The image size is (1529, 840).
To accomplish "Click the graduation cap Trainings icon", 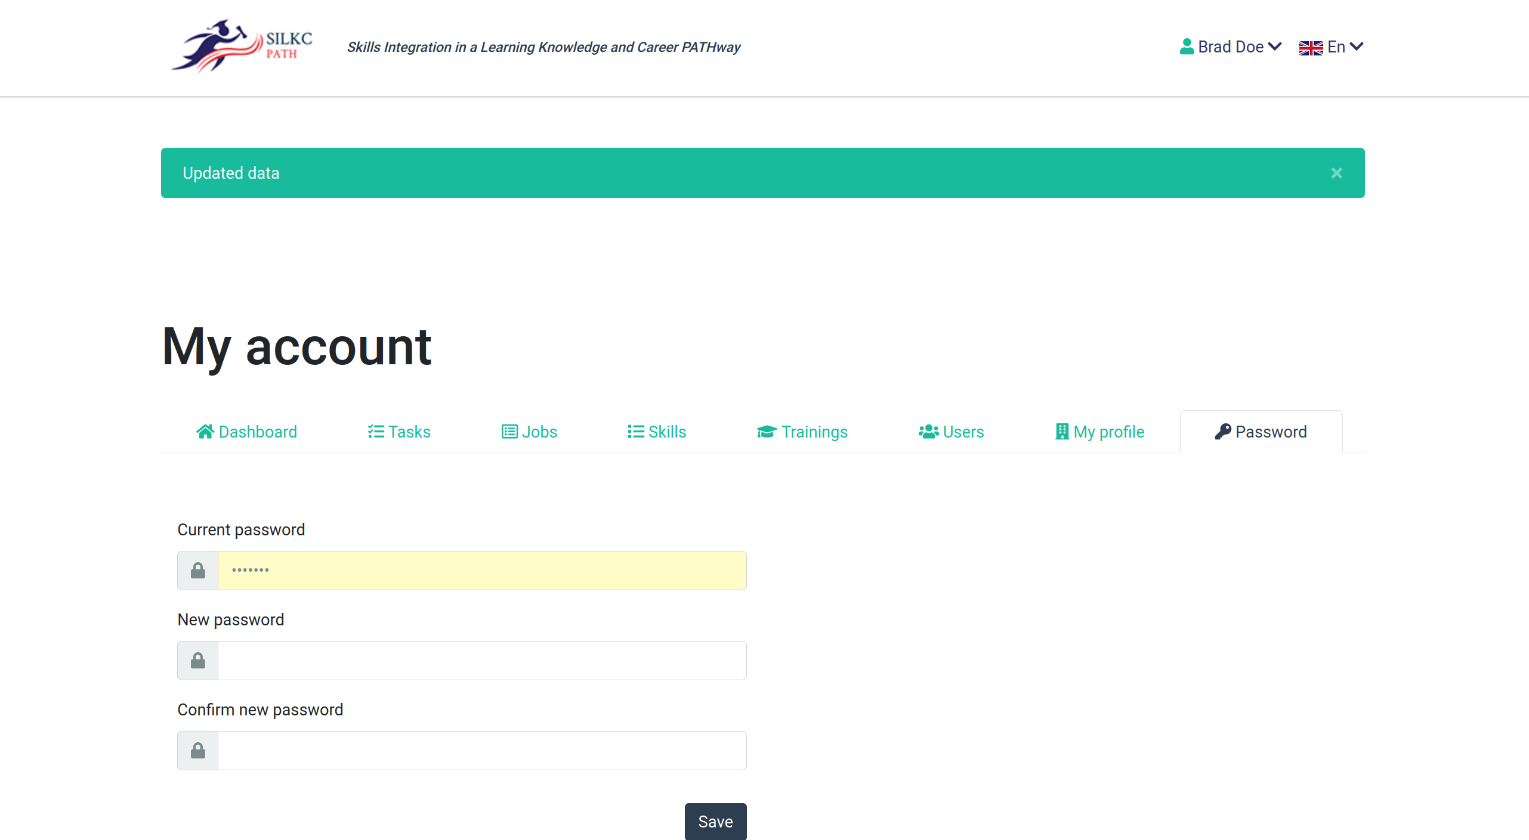I will 767,432.
